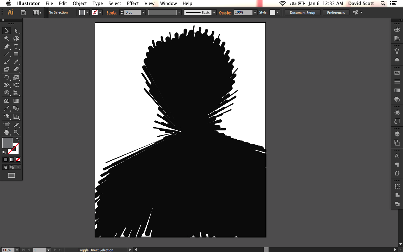Open the Layers panel icon
The width and height of the screenshot is (403, 252).
tap(397, 134)
